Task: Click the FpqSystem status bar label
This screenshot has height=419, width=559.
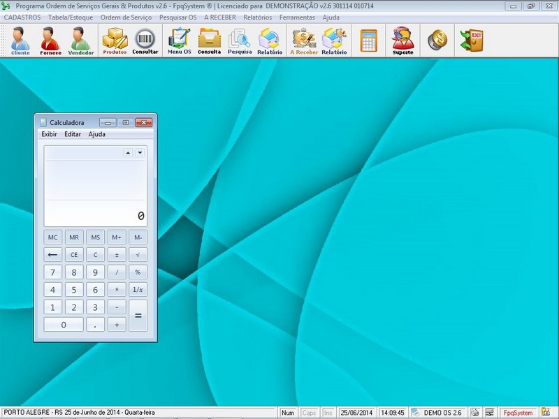Action: pyautogui.click(x=518, y=413)
